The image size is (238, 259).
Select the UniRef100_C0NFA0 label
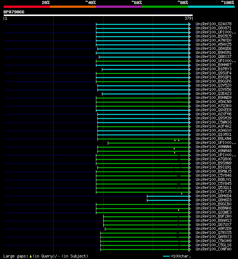(x=213, y=249)
